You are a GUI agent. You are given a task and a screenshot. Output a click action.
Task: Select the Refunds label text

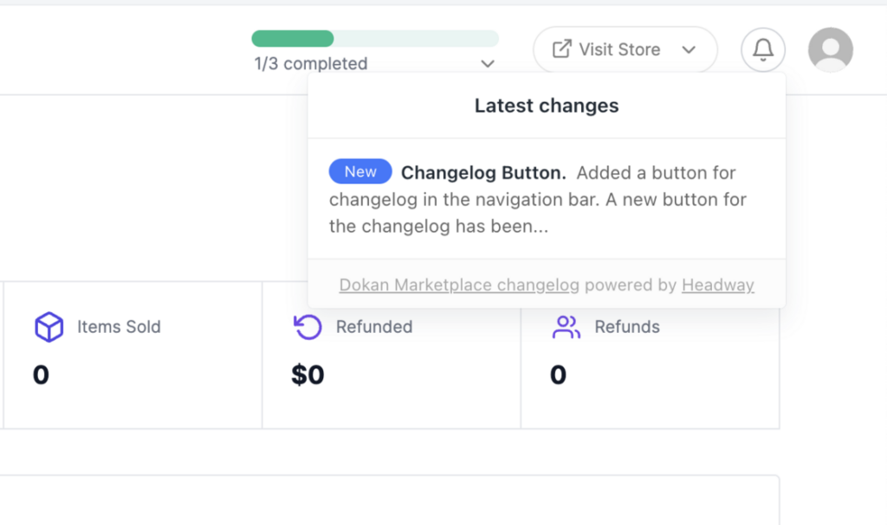tap(627, 327)
